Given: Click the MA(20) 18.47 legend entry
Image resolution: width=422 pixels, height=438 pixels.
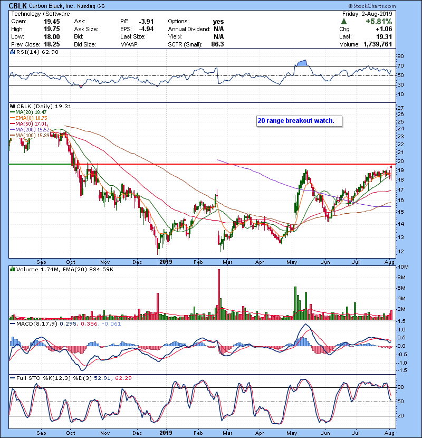Looking at the screenshot, I should click(28, 112).
